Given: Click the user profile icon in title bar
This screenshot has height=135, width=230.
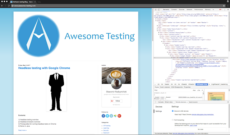Looking at the screenshot, I should (x=227, y=1).
